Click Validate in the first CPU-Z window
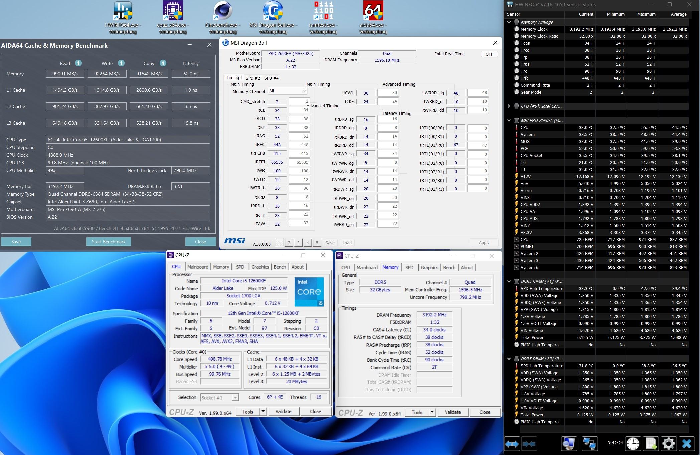 (283, 411)
